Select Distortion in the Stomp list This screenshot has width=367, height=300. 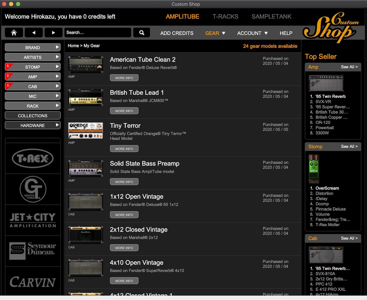pyautogui.click(x=324, y=194)
